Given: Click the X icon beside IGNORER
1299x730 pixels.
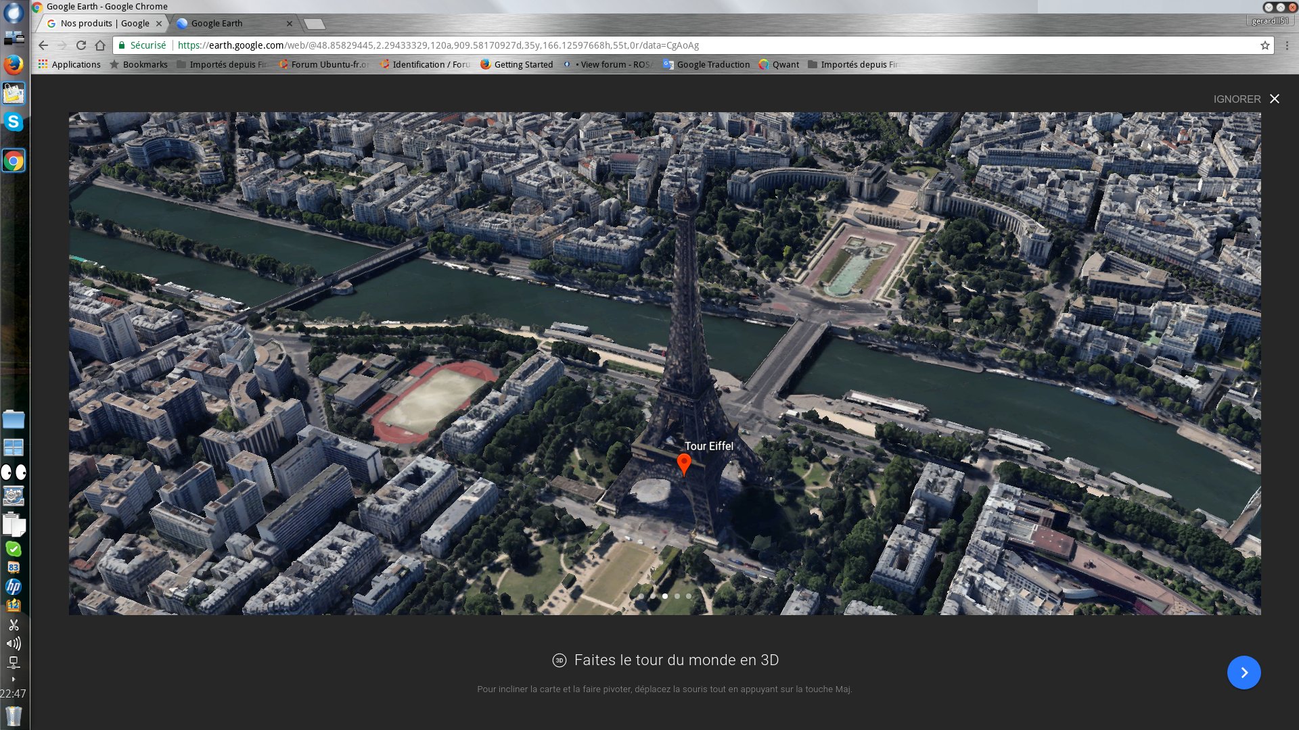Looking at the screenshot, I should (x=1275, y=99).
